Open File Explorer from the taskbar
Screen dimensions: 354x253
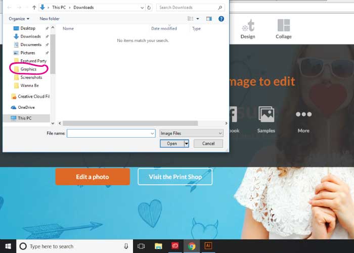click(x=159, y=246)
